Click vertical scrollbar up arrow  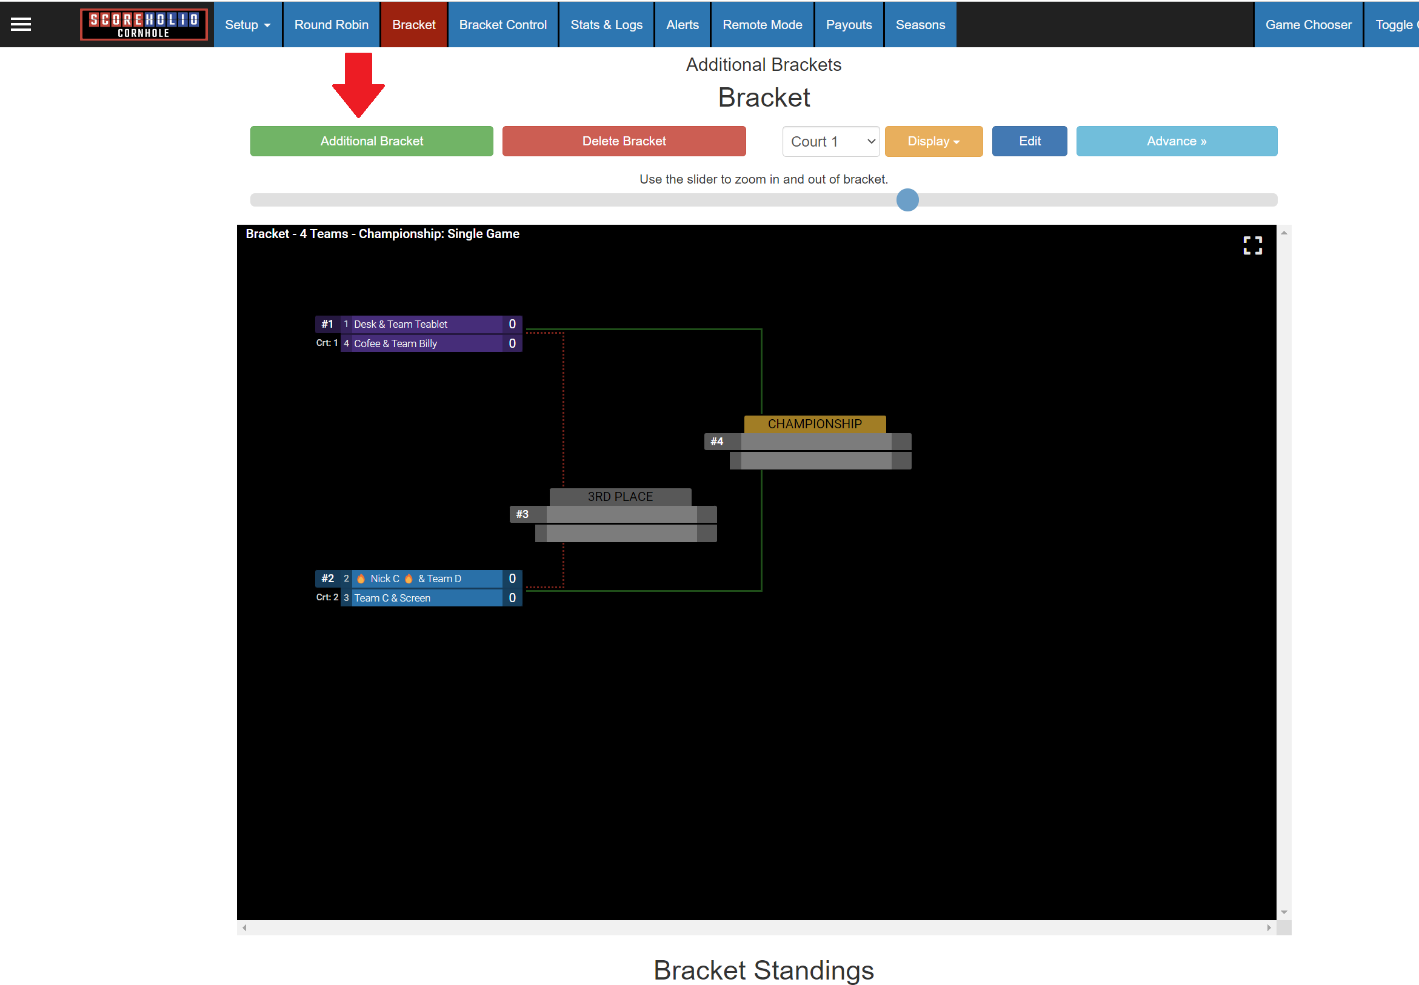click(x=1284, y=233)
